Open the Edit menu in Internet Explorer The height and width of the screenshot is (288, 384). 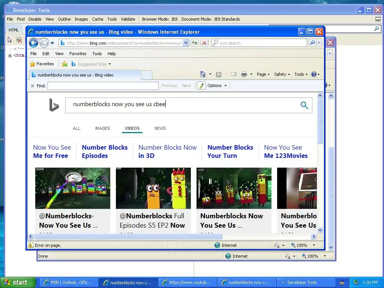(46, 54)
